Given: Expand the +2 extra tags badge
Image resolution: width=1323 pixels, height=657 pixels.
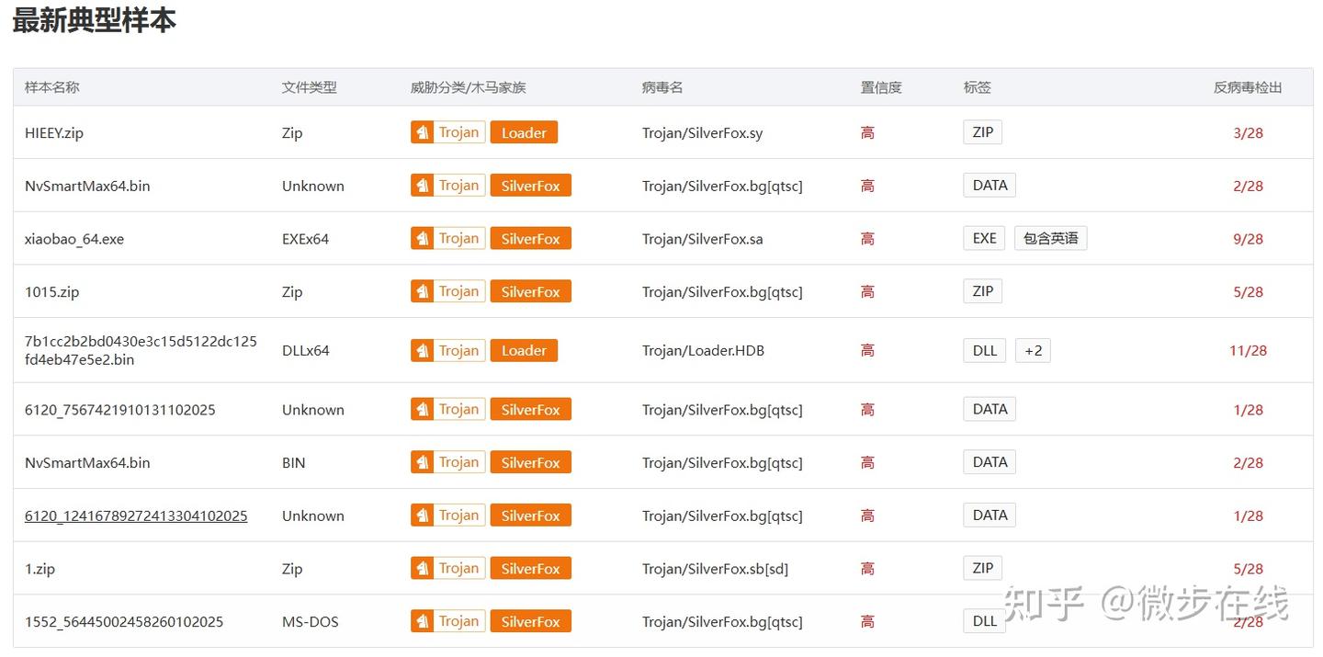Looking at the screenshot, I should click(1033, 350).
